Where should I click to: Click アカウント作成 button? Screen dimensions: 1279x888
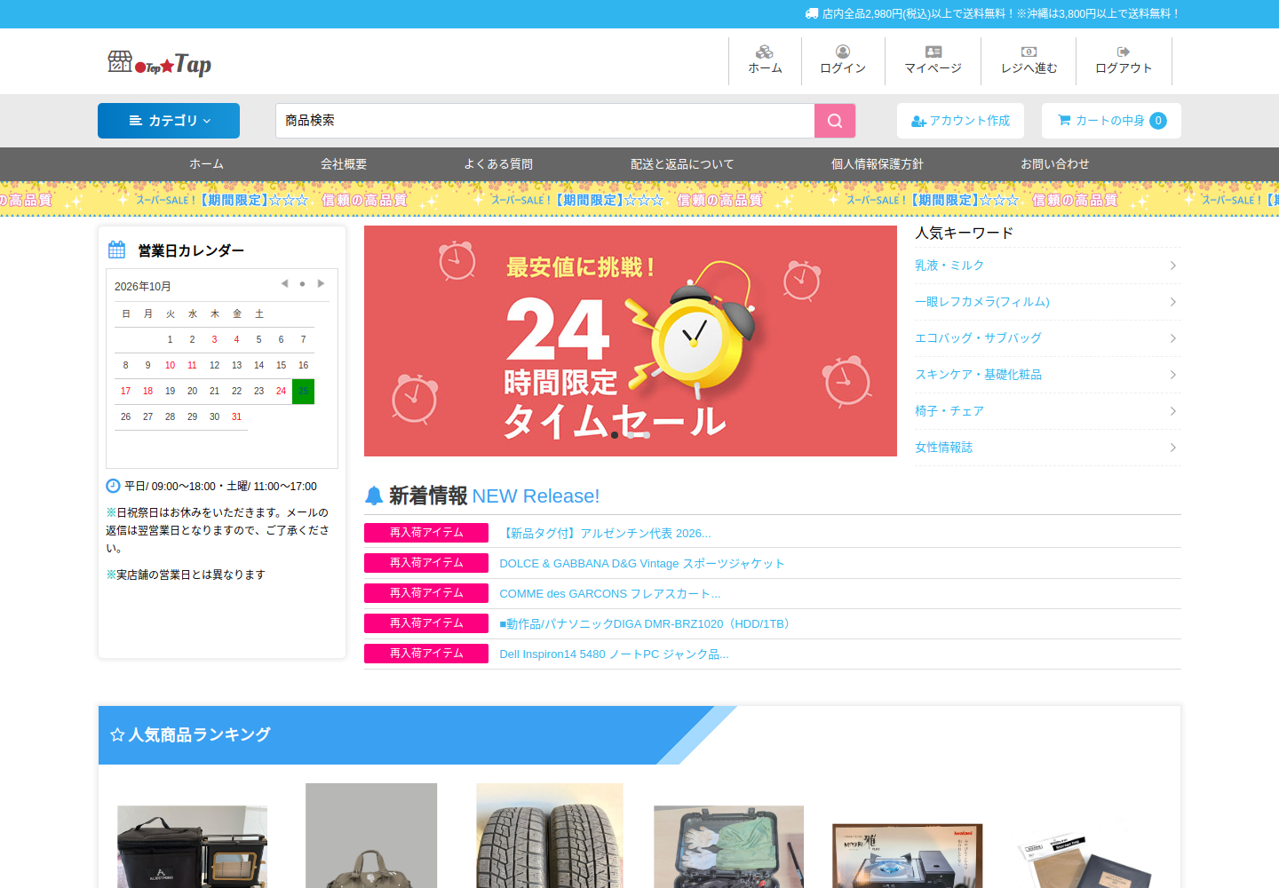[x=960, y=121]
